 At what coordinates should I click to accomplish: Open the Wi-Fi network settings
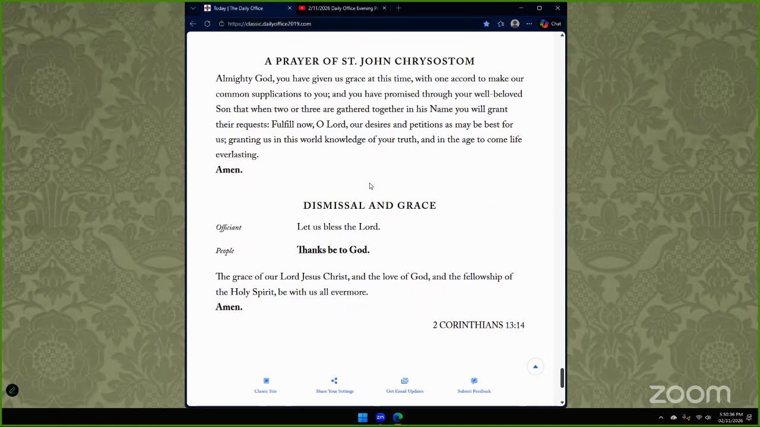pos(699,418)
